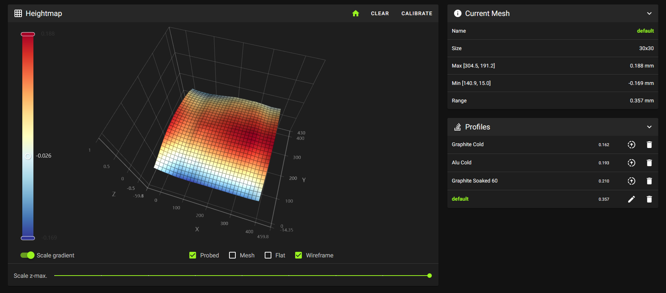Load the Graphite Cold profile
The width and height of the screenshot is (666, 293).
click(x=631, y=145)
